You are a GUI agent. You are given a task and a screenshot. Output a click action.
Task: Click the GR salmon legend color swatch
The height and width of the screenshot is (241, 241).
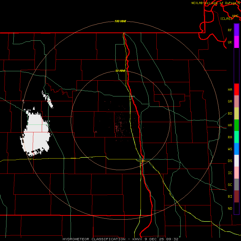click(236, 101)
